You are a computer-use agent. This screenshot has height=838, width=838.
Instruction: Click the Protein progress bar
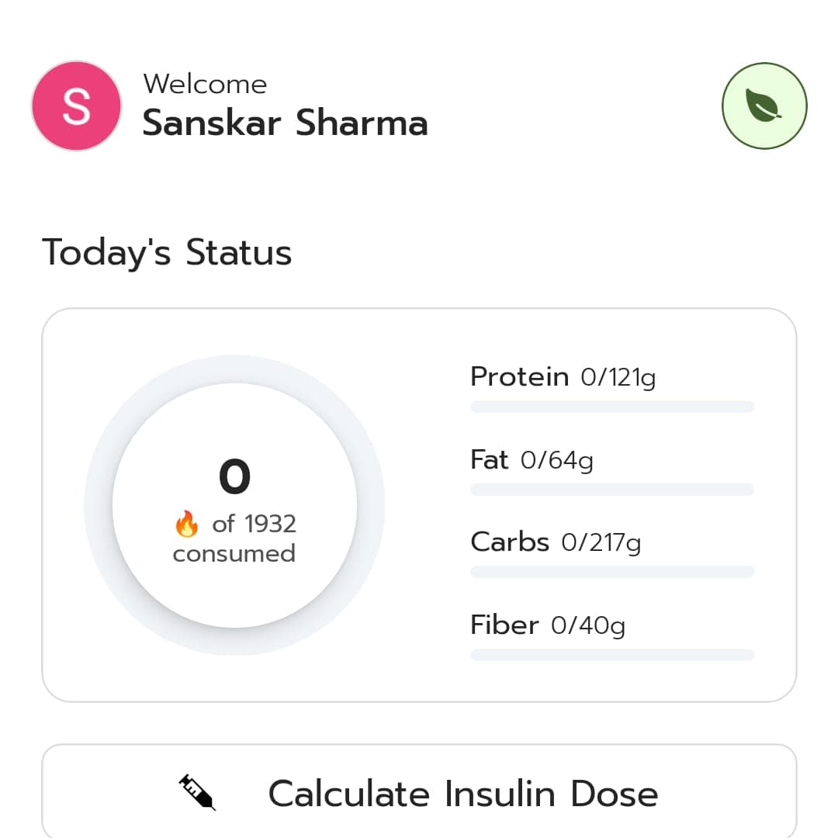click(612, 407)
